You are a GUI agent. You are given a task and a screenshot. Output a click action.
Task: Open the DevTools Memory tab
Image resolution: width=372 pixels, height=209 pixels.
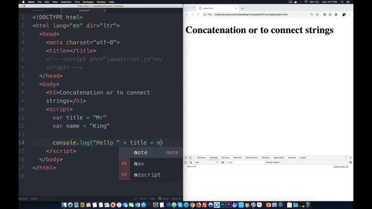266,157
